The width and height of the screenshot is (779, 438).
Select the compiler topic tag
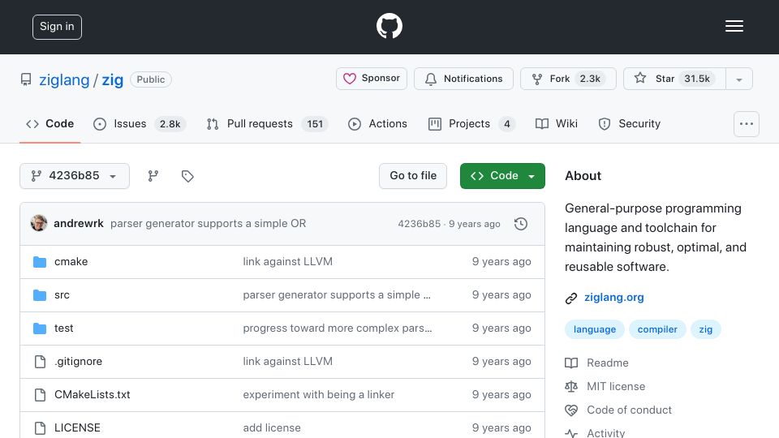point(657,329)
